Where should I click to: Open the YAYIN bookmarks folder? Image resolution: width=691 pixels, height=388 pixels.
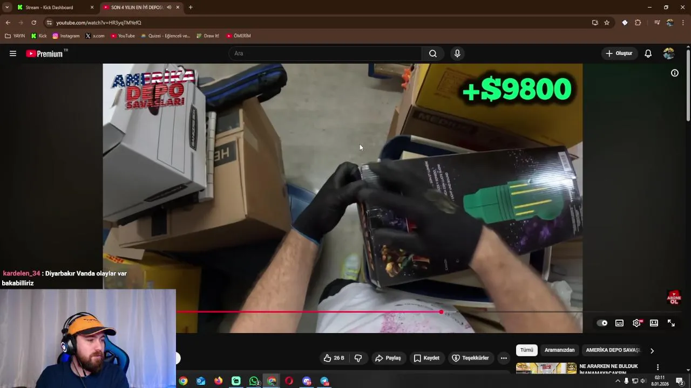15,36
